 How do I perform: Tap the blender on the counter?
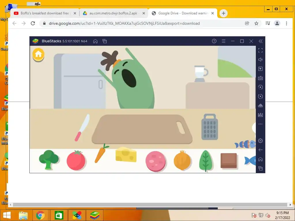click(x=201, y=74)
